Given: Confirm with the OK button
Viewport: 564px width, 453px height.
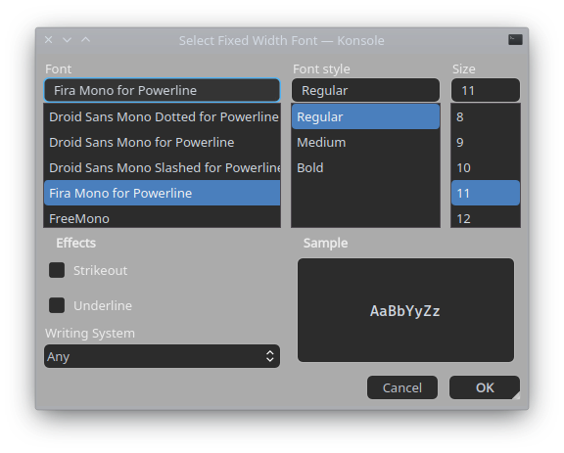Looking at the screenshot, I should [485, 387].
